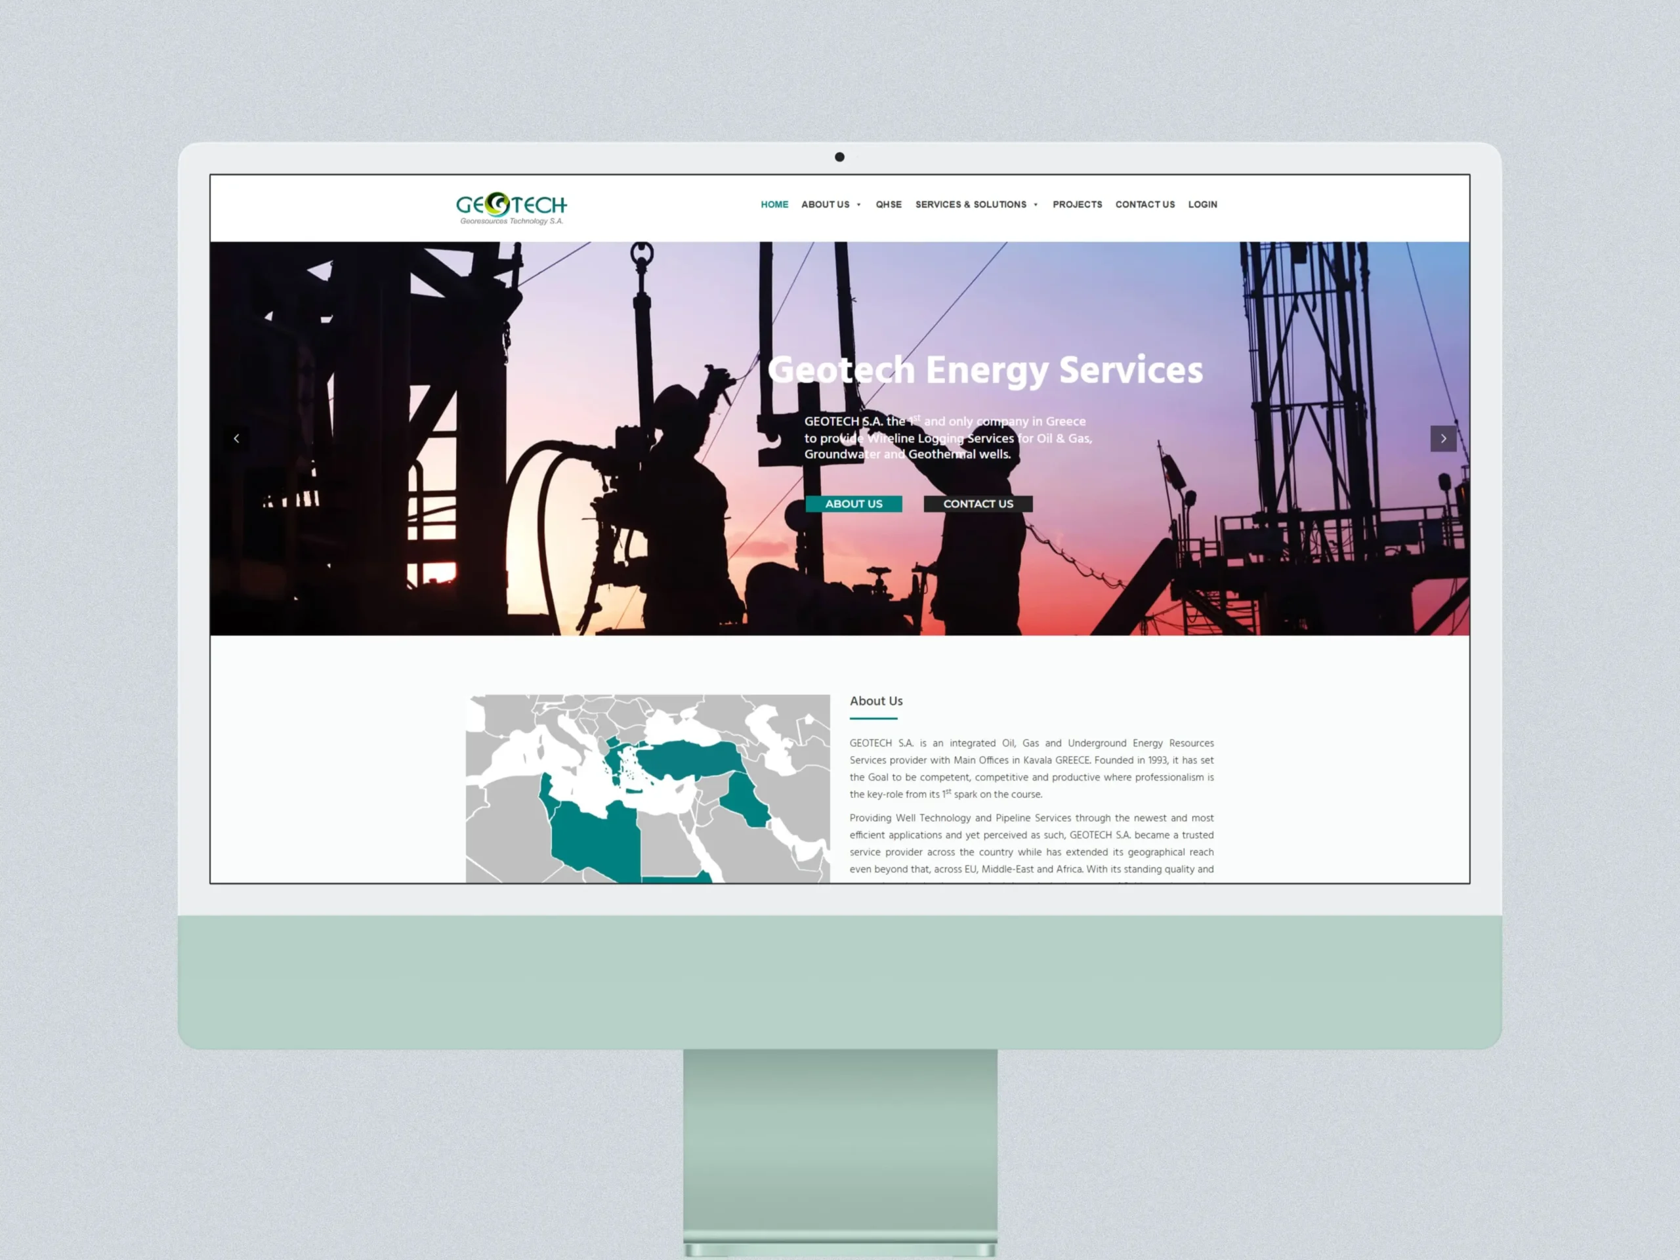
Task: Click the previous slide arrow on the carousel
Action: pos(237,438)
